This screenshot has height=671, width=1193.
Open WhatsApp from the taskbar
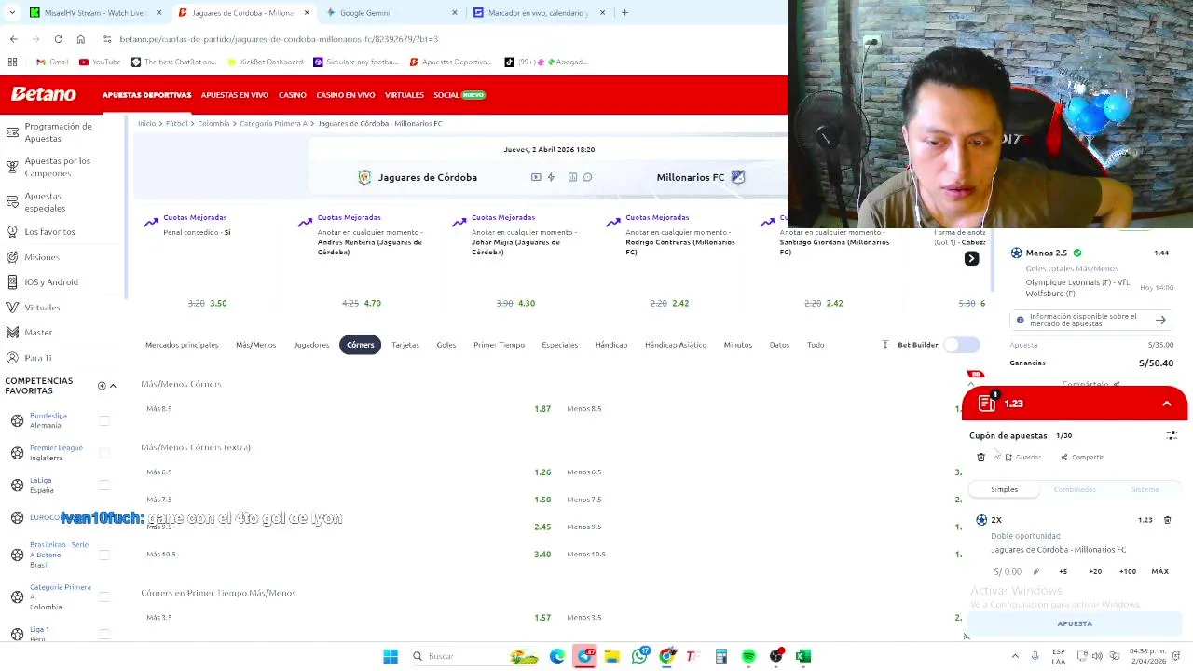[x=639, y=656]
